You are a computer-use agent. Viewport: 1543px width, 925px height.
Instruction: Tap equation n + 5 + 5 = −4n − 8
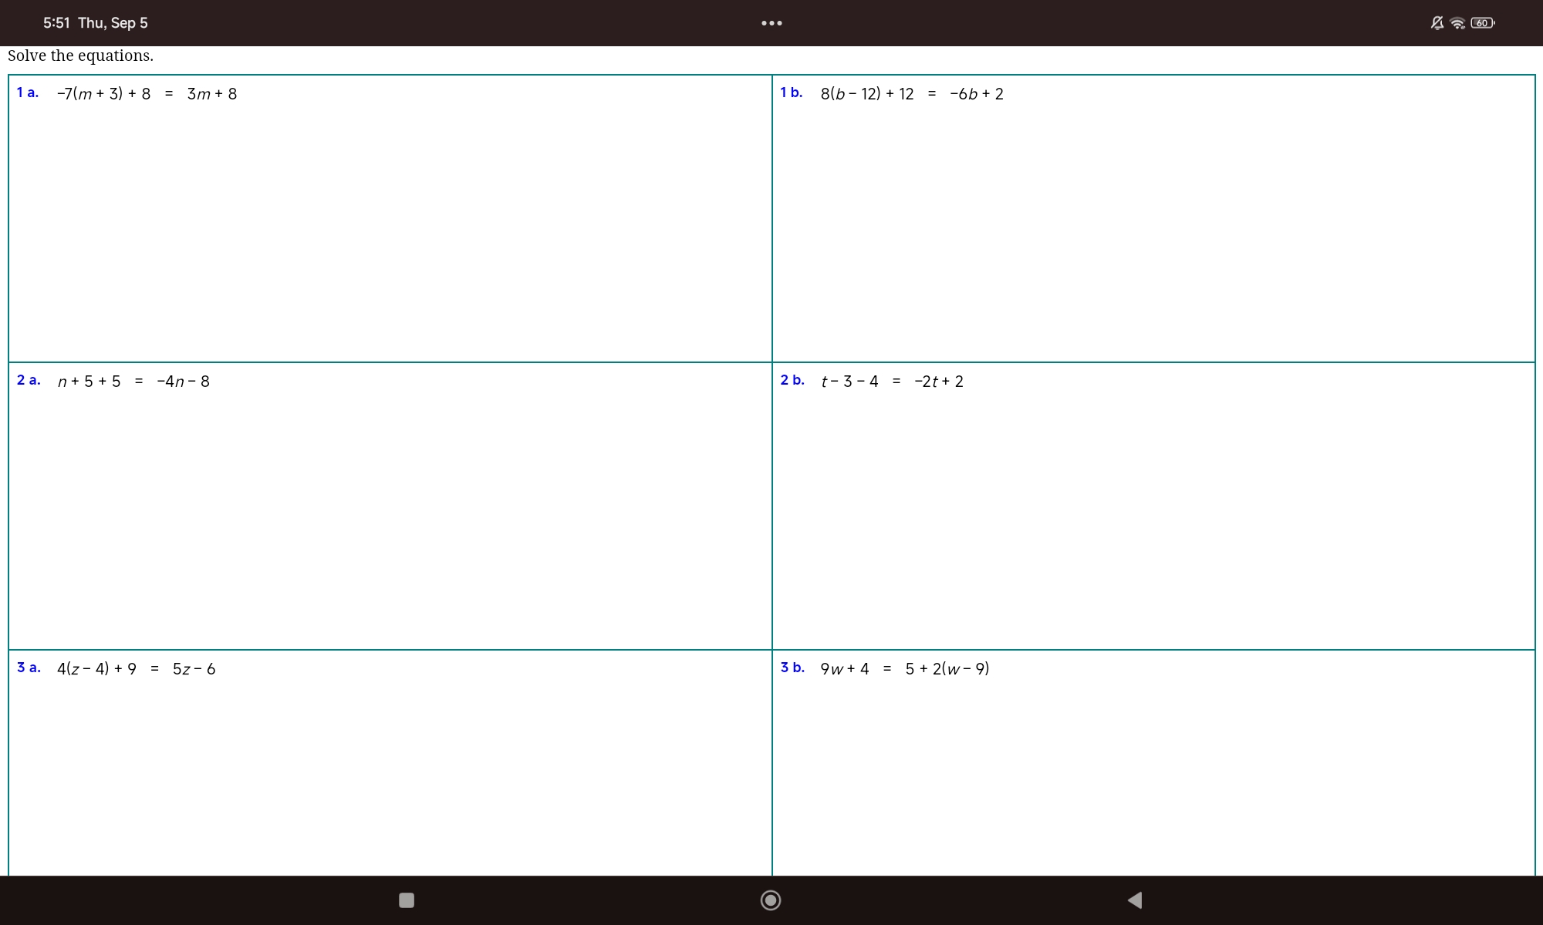(x=133, y=382)
